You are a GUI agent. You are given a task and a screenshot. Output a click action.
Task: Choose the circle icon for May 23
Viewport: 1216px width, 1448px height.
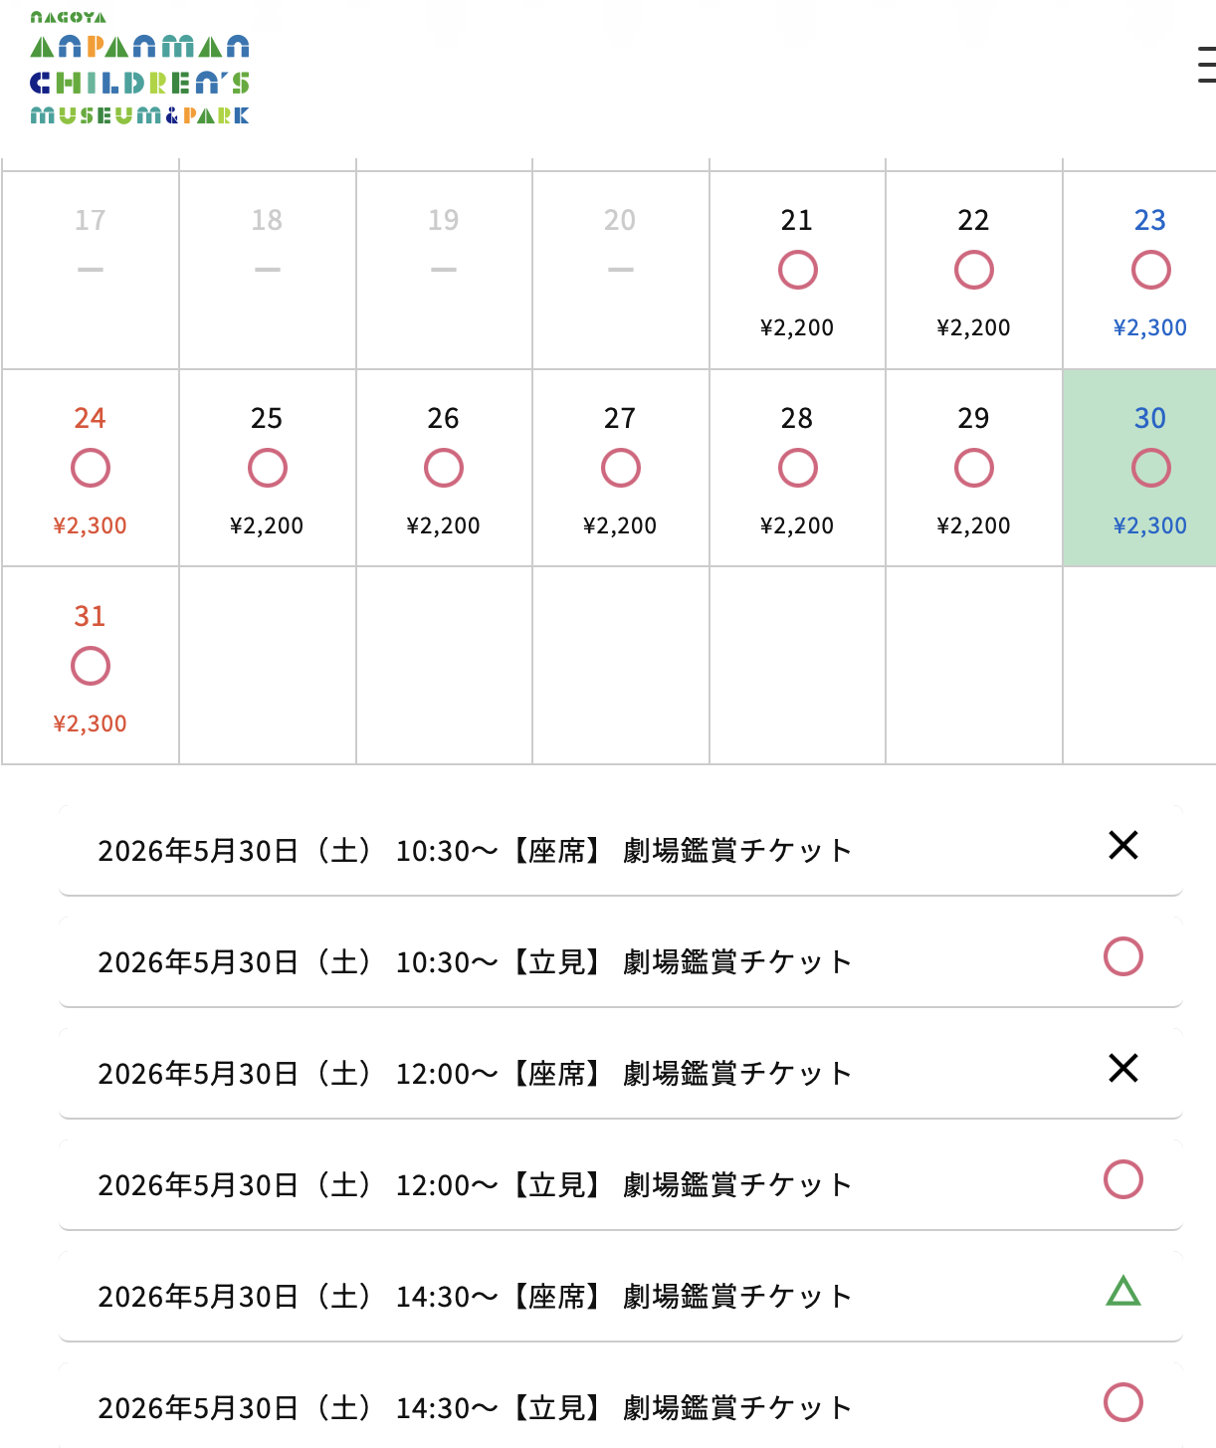[x=1150, y=270]
